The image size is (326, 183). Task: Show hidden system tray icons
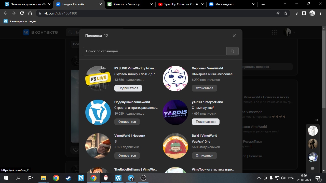pos(259,178)
